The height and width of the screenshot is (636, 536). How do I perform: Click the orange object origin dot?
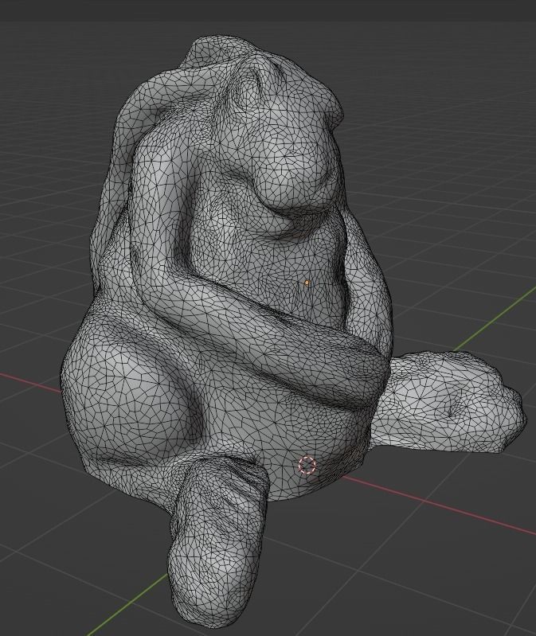(x=307, y=283)
